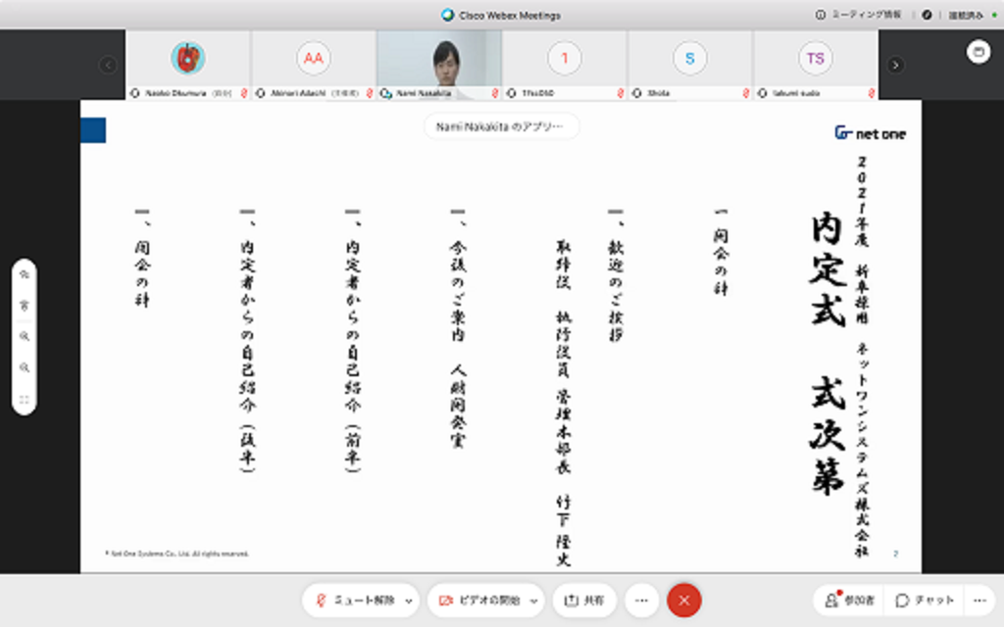Open audio options arrow beside ミュート解除
Viewport: 1004px width, 627px height.
(x=409, y=601)
